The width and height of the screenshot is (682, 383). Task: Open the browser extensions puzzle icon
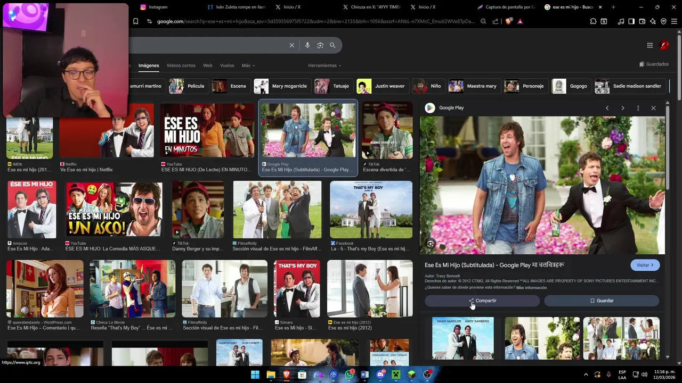click(x=593, y=21)
